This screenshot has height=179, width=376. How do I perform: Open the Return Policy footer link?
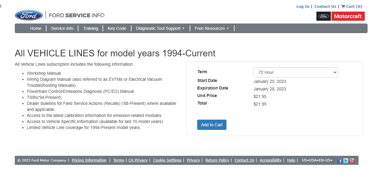217,160
